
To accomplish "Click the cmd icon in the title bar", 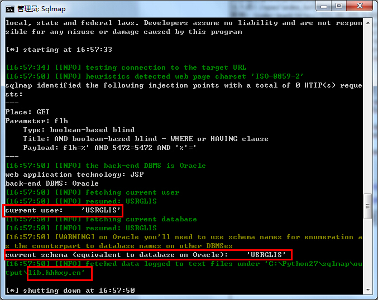I will tap(10, 9).
